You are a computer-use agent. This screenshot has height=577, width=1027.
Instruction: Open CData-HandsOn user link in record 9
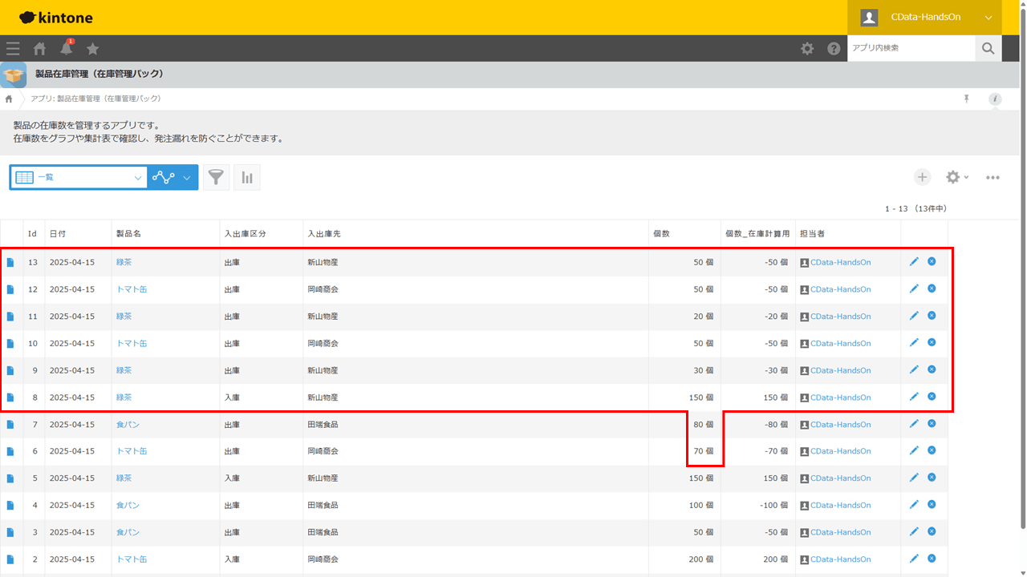coord(840,370)
